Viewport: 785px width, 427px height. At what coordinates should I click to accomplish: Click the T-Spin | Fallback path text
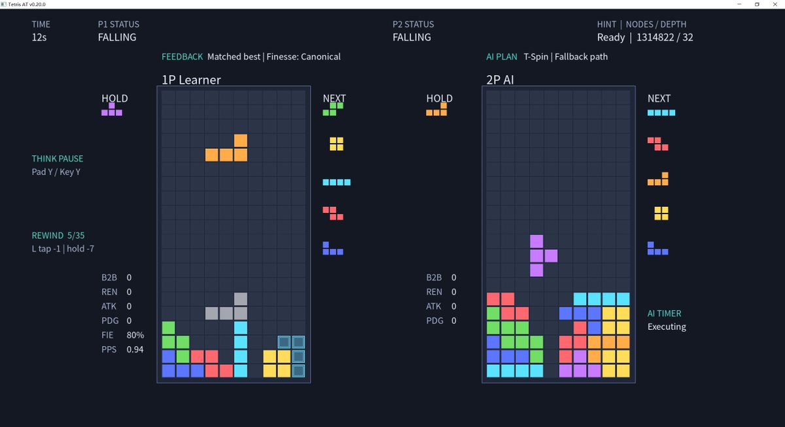566,57
